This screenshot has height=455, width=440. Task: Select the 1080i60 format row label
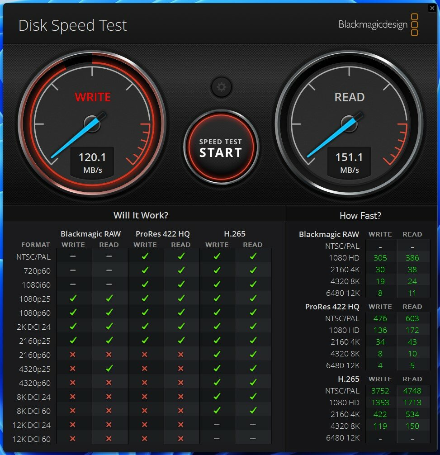[x=36, y=285]
